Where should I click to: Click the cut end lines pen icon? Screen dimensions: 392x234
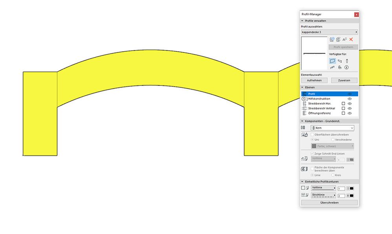pos(304,159)
